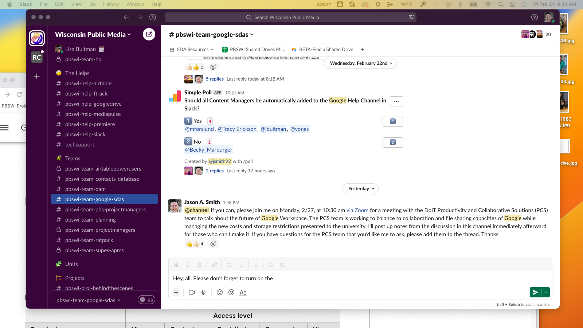Viewport: 583px width, 328px height.
Task: Insert a blockquote in the composer
Action: (x=256, y=265)
